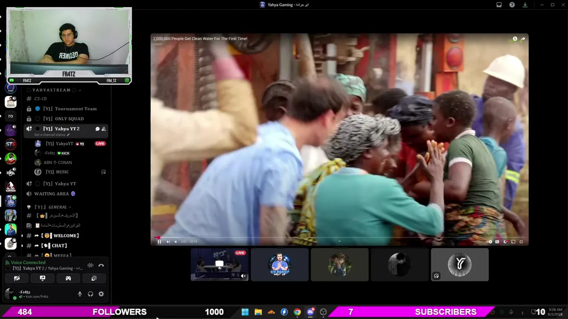Open Discord user settings gear
The width and height of the screenshot is (568, 319).
tap(101, 294)
